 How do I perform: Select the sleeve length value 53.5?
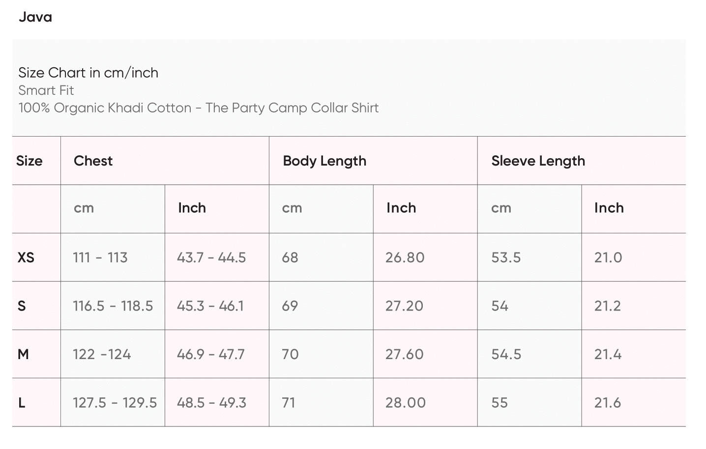[x=506, y=257]
